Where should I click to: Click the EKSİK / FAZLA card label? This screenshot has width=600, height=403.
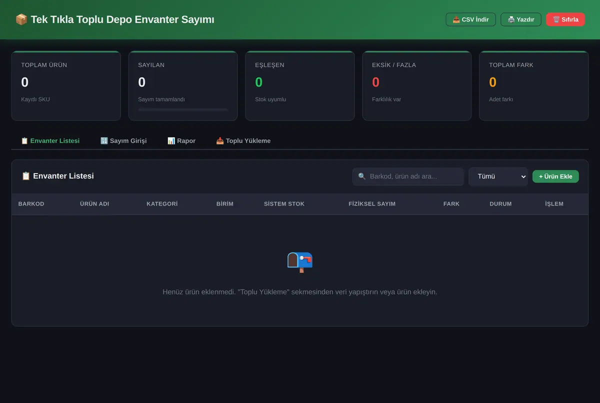click(x=394, y=65)
